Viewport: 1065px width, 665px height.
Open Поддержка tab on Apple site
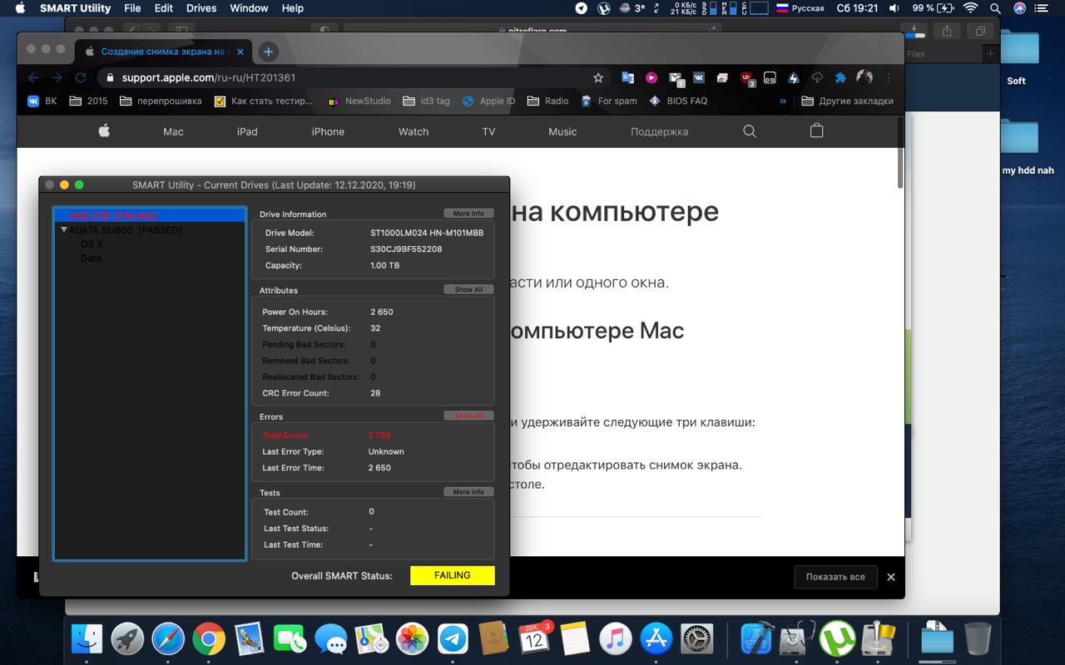[659, 131]
